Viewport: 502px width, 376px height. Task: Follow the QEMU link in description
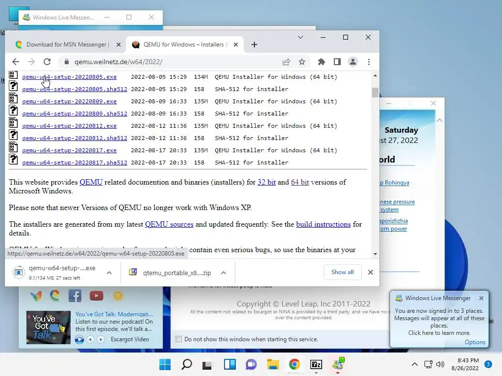[x=91, y=182]
